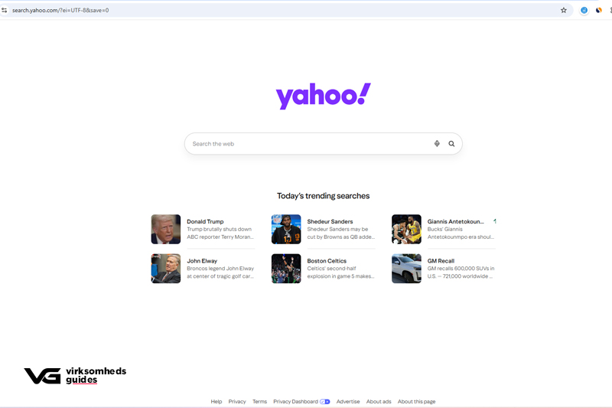
Task: Open the Shedeur Sanders thumbnail image
Action: coord(286,229)
